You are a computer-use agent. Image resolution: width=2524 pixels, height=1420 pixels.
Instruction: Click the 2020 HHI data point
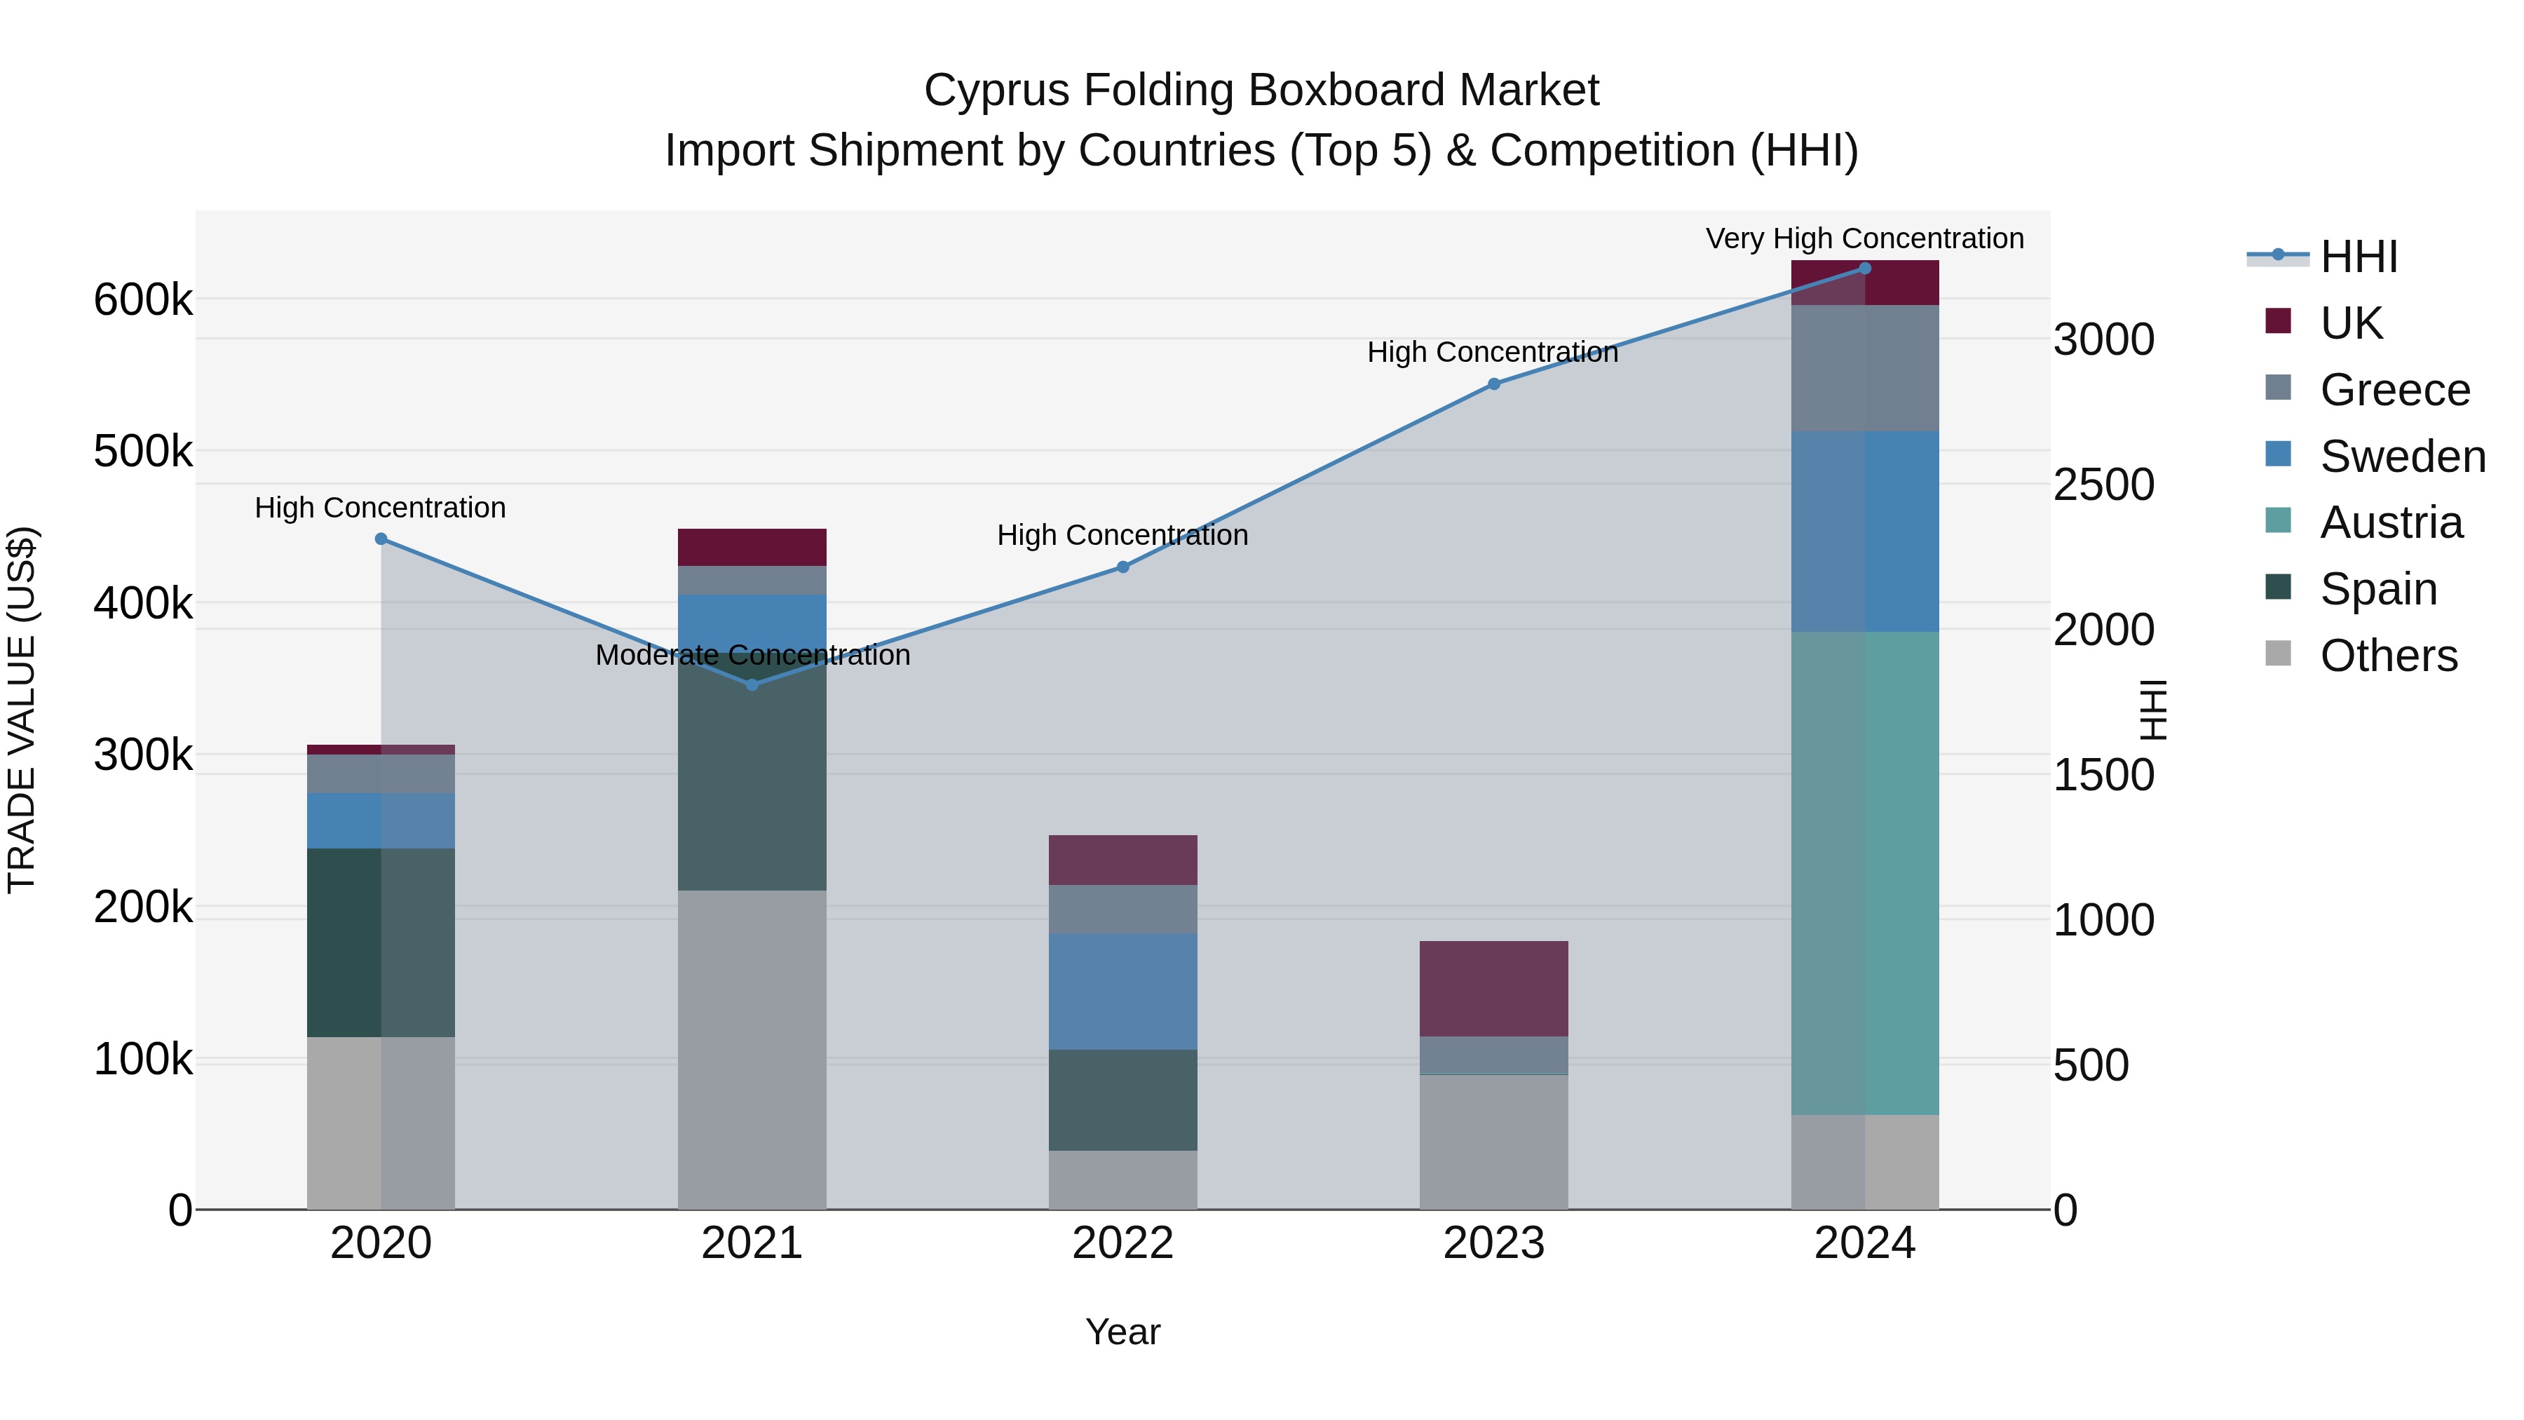tap(381, 539)
